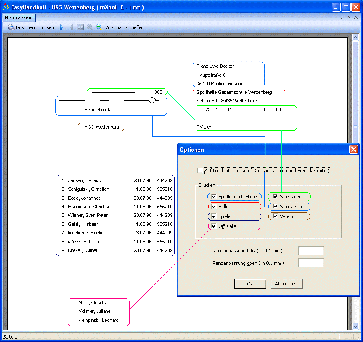Viewport: 363px width, 342px height.
Task: Zoom out with the magnifier minus icon
Action: 99,27
